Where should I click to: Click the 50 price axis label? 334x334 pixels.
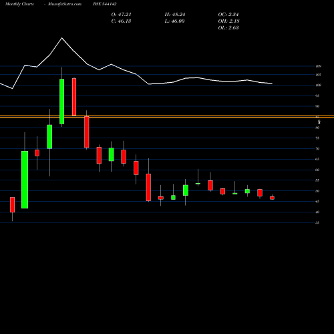point(317,191)
